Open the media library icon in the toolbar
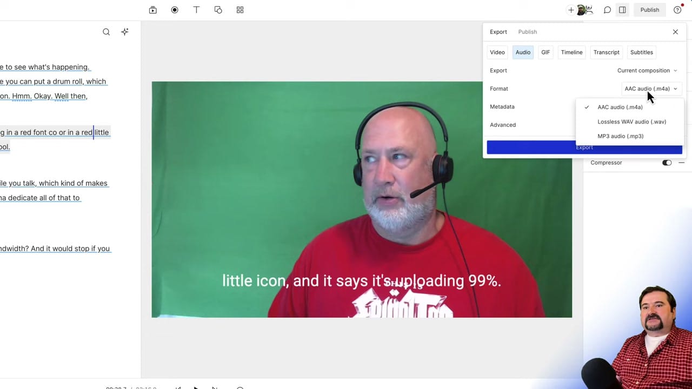The width and height of the screenshot is (692, 389). (x=153, y=10)
